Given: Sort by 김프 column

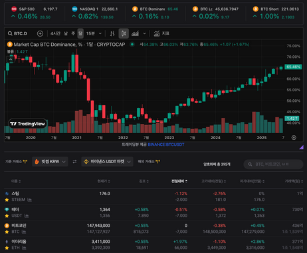Looking at the screenshot, I should (144, 181).
